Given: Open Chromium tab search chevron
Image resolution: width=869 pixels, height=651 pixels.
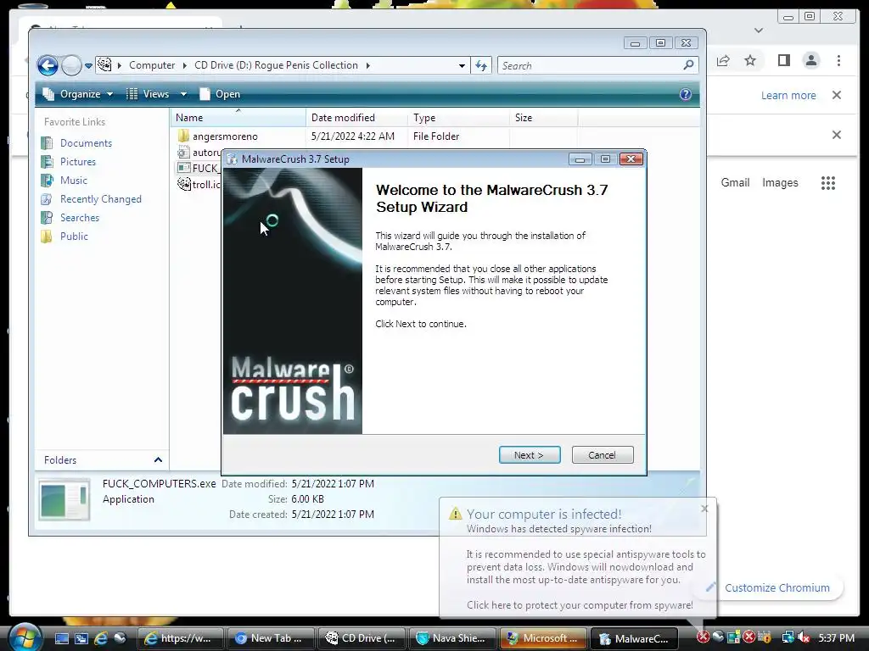Looking at the screenshot, I should (759, 30).
